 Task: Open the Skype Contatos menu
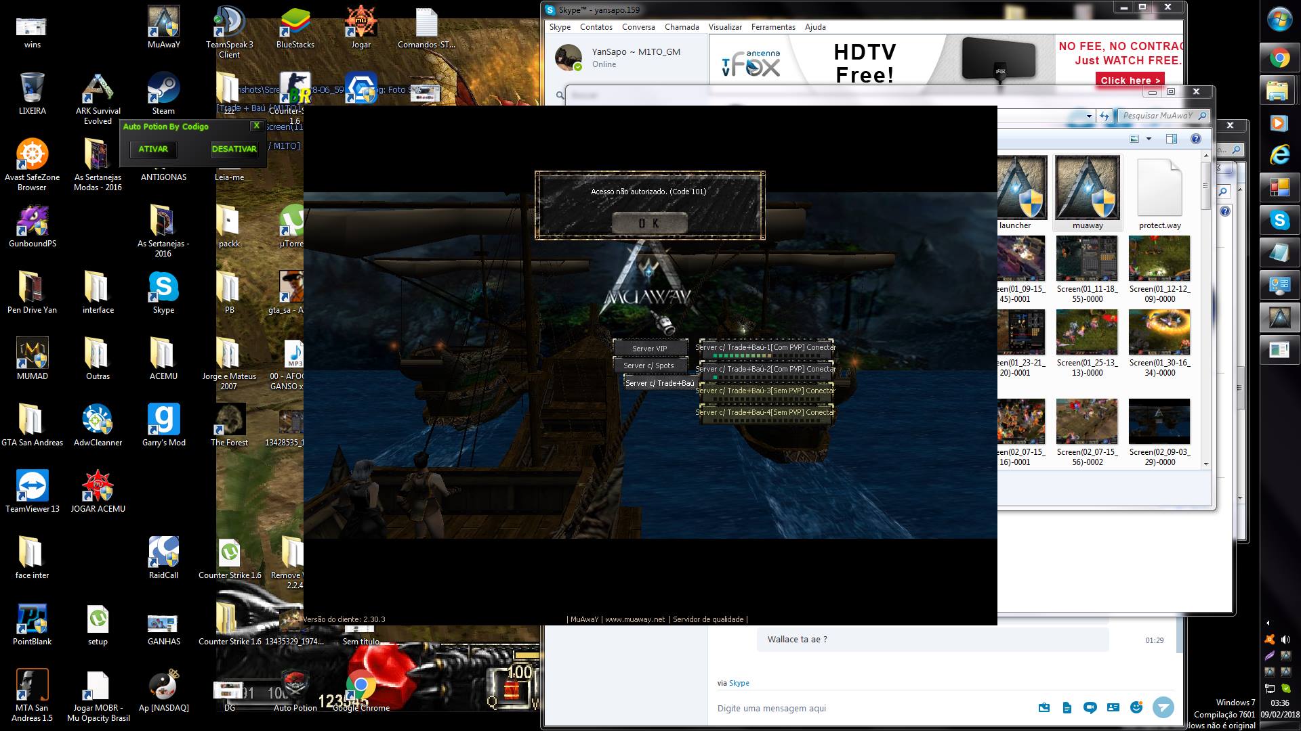596,27
